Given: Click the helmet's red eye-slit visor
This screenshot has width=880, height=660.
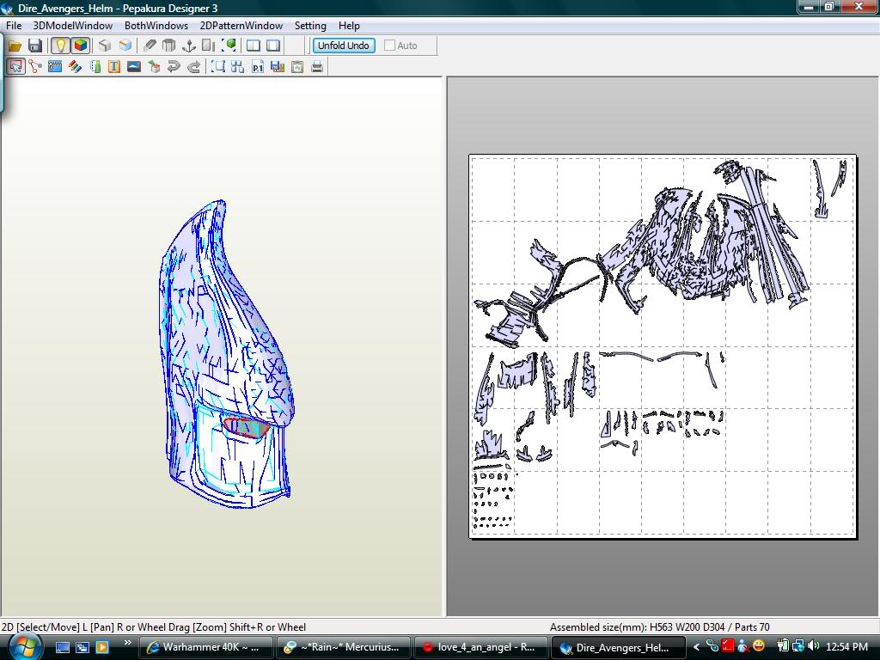Looking at the screenshot, I should click(246, 428).
